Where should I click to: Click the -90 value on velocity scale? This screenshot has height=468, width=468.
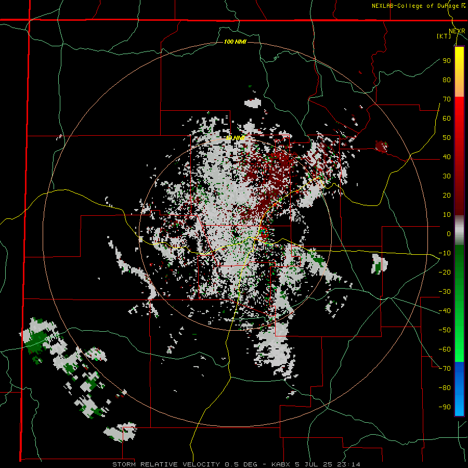[x=445, y=407]
